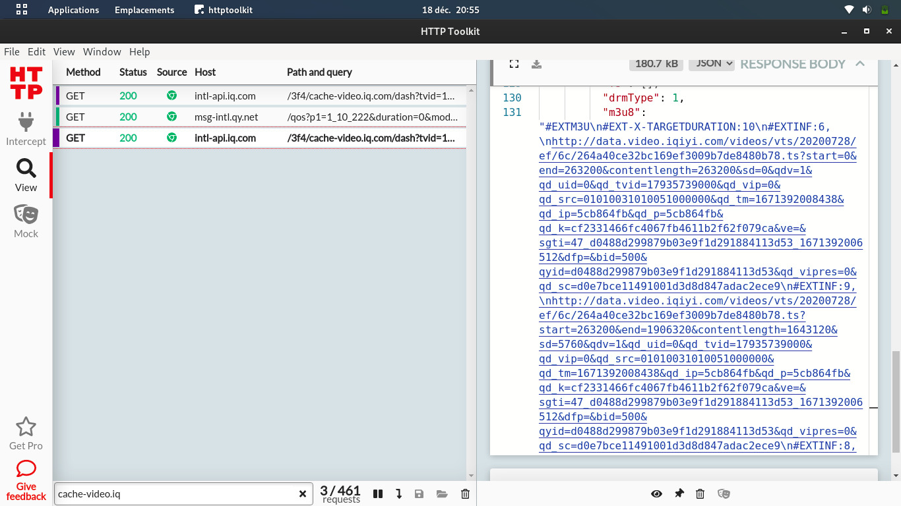Click the Status column header
Viewport: 901px width, 506px height.
coord(133,72)
